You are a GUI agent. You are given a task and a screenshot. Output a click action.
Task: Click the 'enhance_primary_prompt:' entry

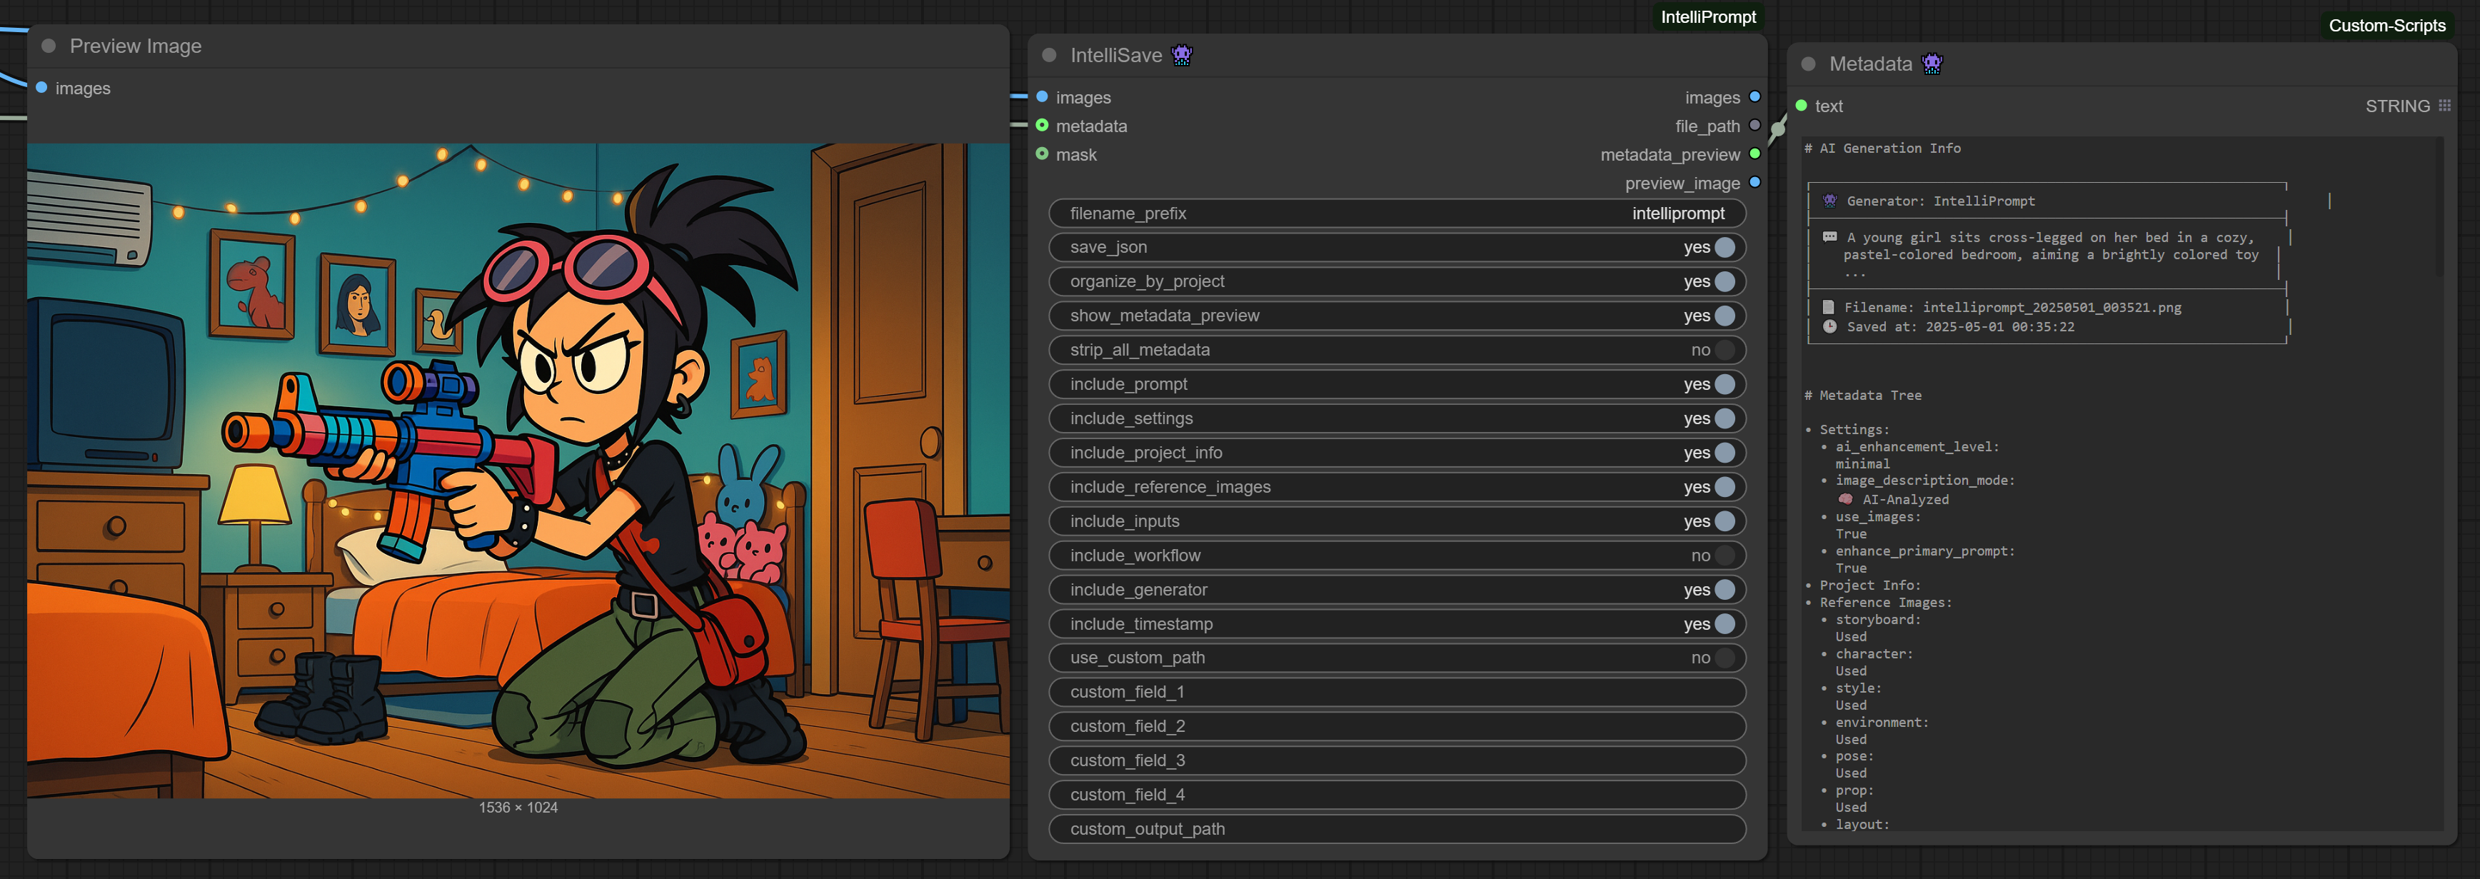1924,552
